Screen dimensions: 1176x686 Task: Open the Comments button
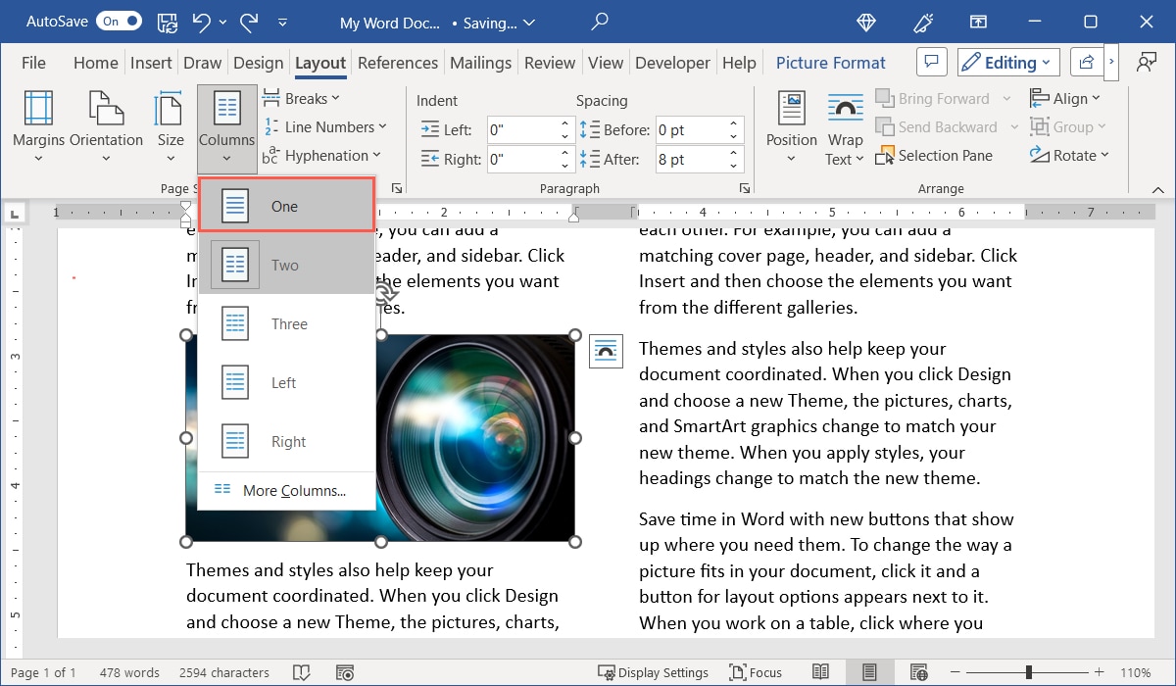(x=931, y=61)
